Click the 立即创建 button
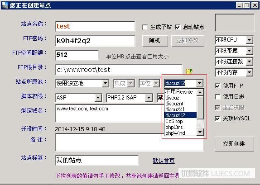260x185 pixels. pos(234,144)
